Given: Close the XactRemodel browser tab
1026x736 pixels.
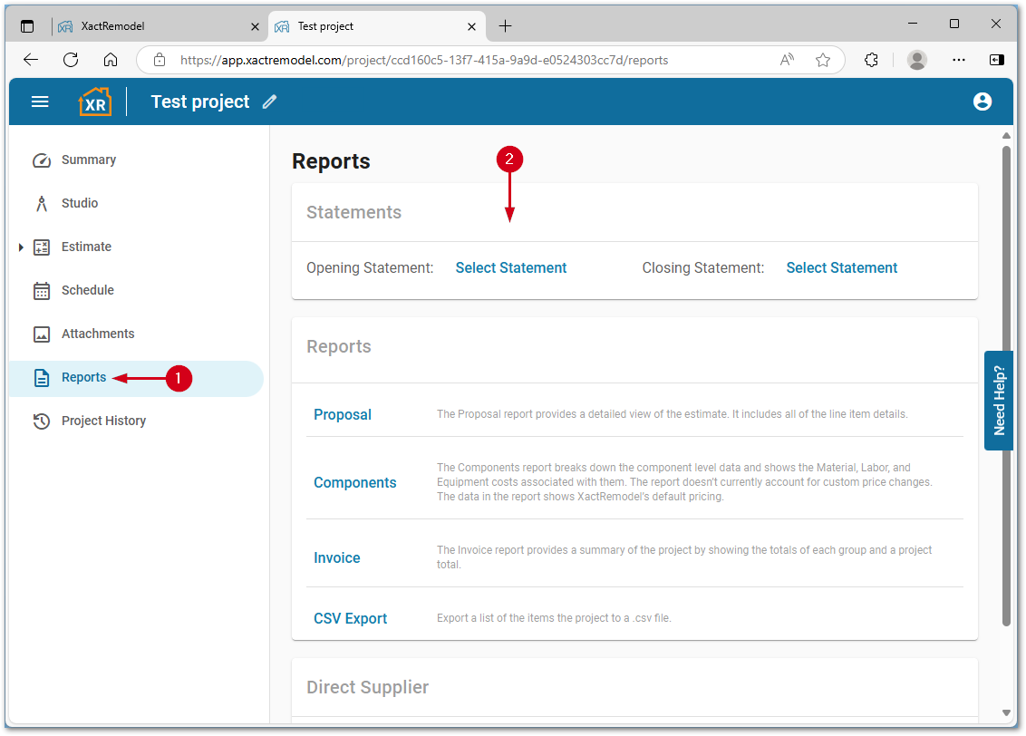Looking at the screenshot, I should (x=255, y=27).
